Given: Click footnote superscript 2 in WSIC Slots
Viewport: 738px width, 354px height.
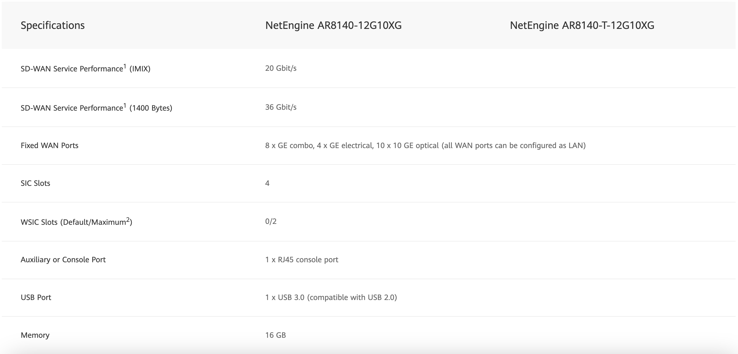Looking at the screenshot, I should [x=128, y=219].
